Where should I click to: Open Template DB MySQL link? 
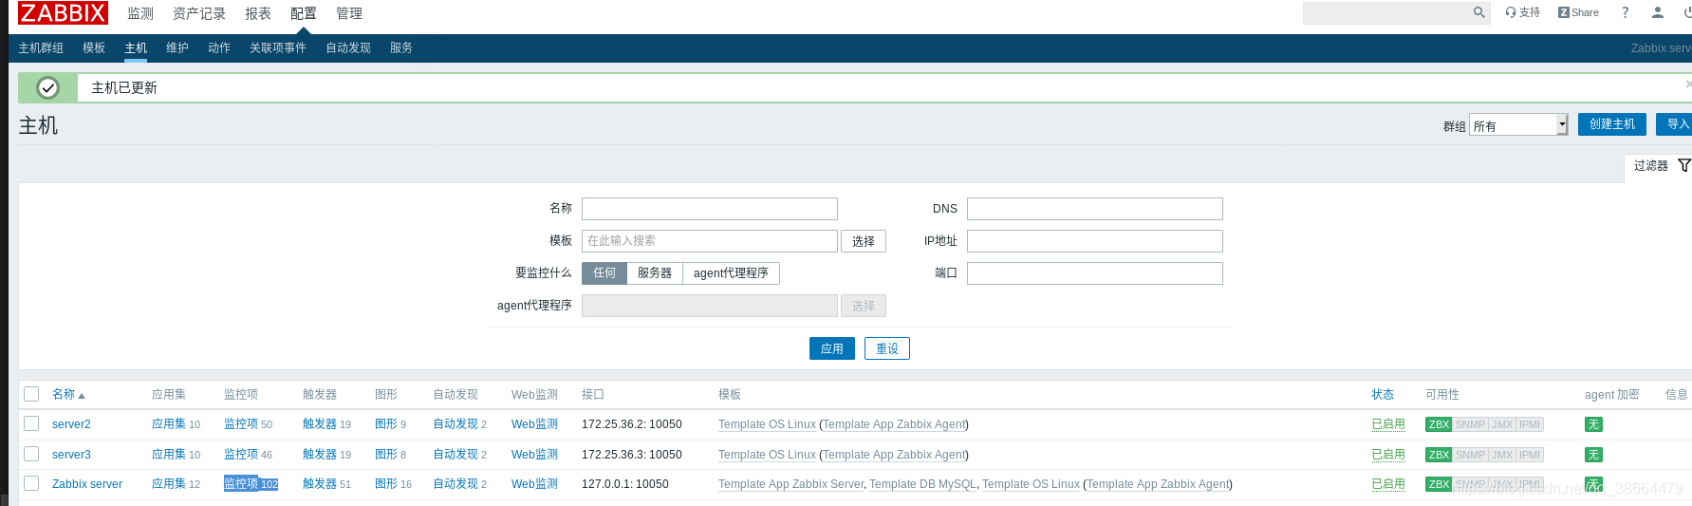click(x=922, y=484)
